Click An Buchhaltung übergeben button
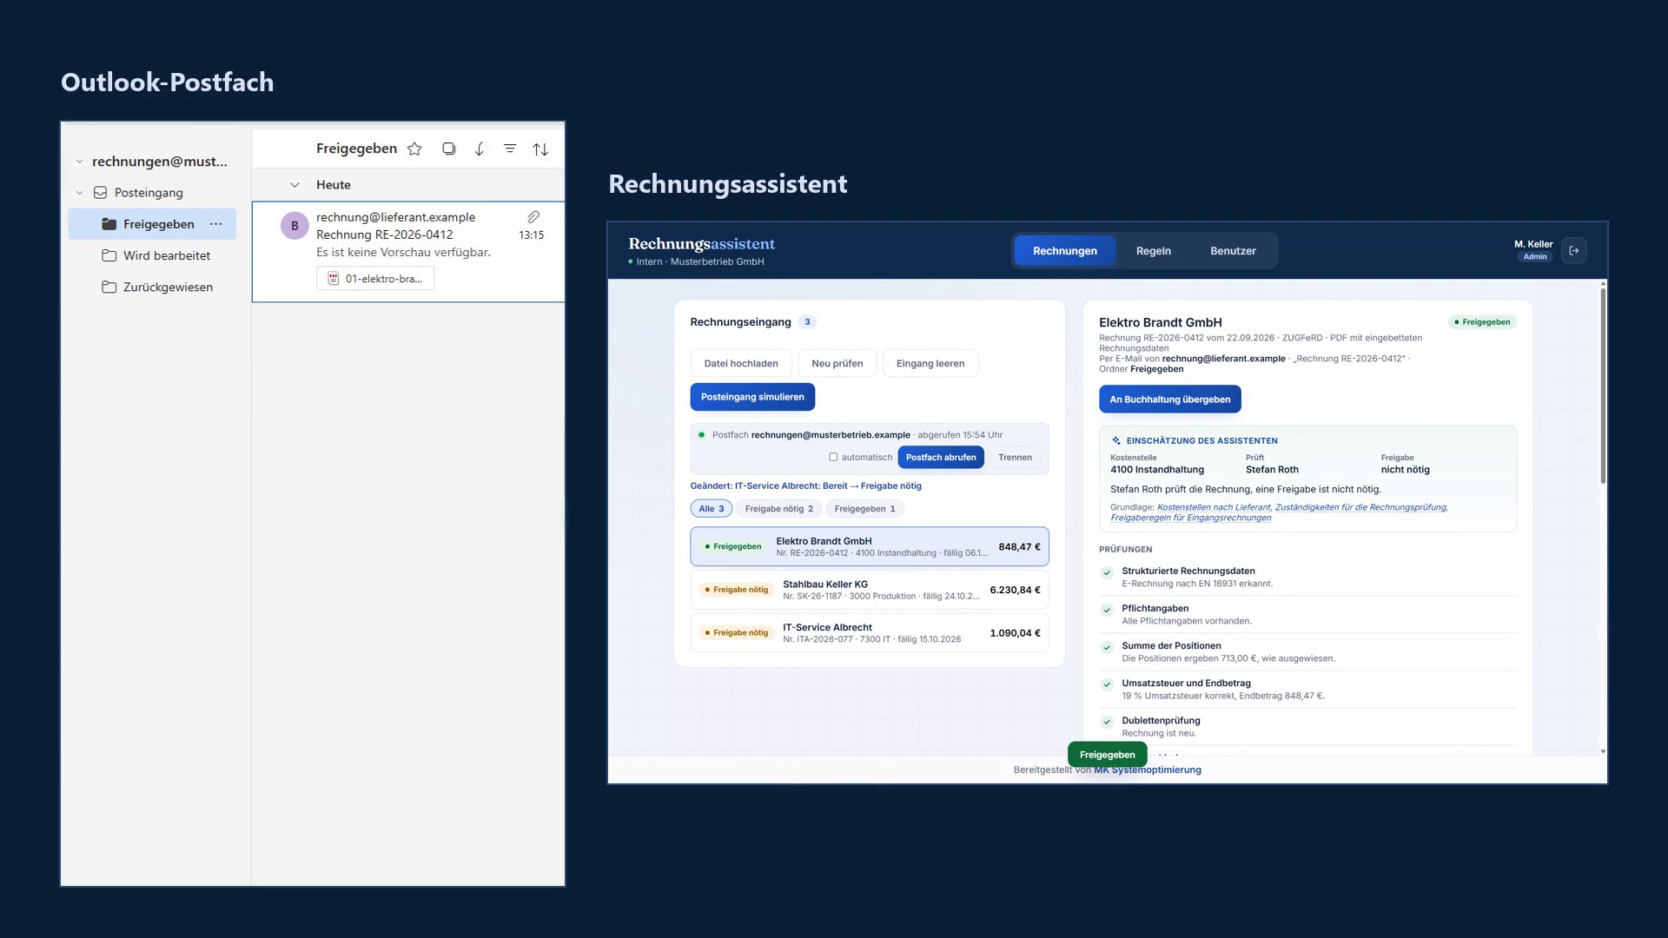 pyautogui.click(x=1169, y=400)
